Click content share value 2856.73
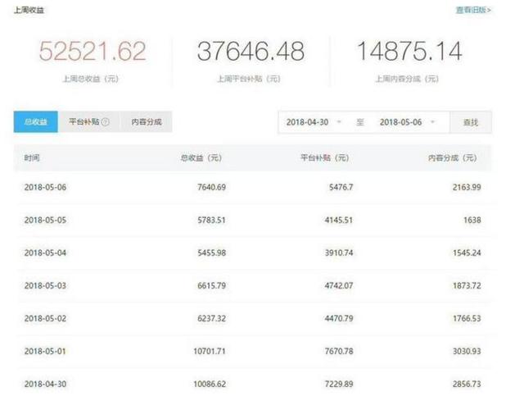Image resolution: width=524 pixels, height=401 pixels. pos(467,384)
